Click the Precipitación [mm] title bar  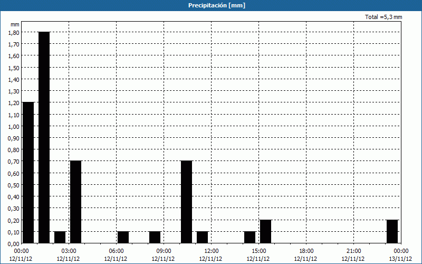click(x=211, y=5)
